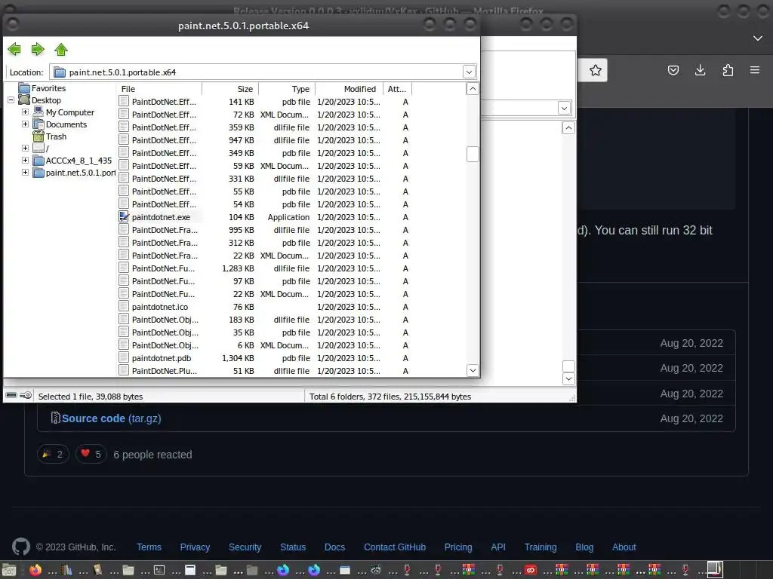Click the file list scroll down arrow
The image size is (773, 579).
[x=473, y=370]
